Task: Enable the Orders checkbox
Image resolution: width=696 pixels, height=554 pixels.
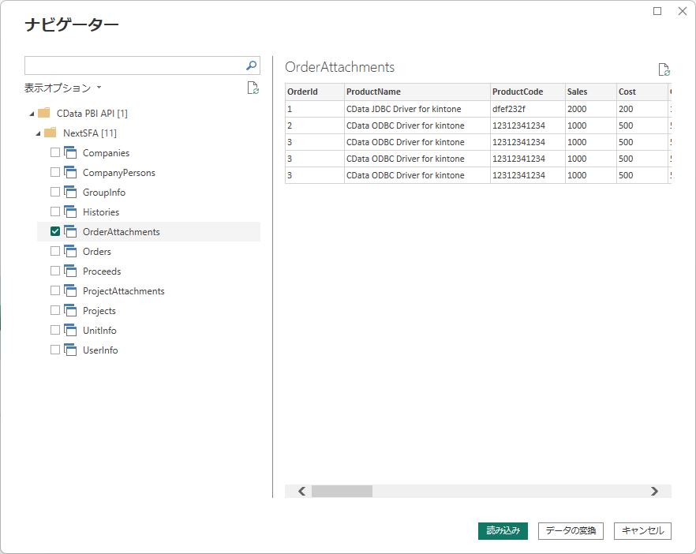Action: tap(55, 252)
